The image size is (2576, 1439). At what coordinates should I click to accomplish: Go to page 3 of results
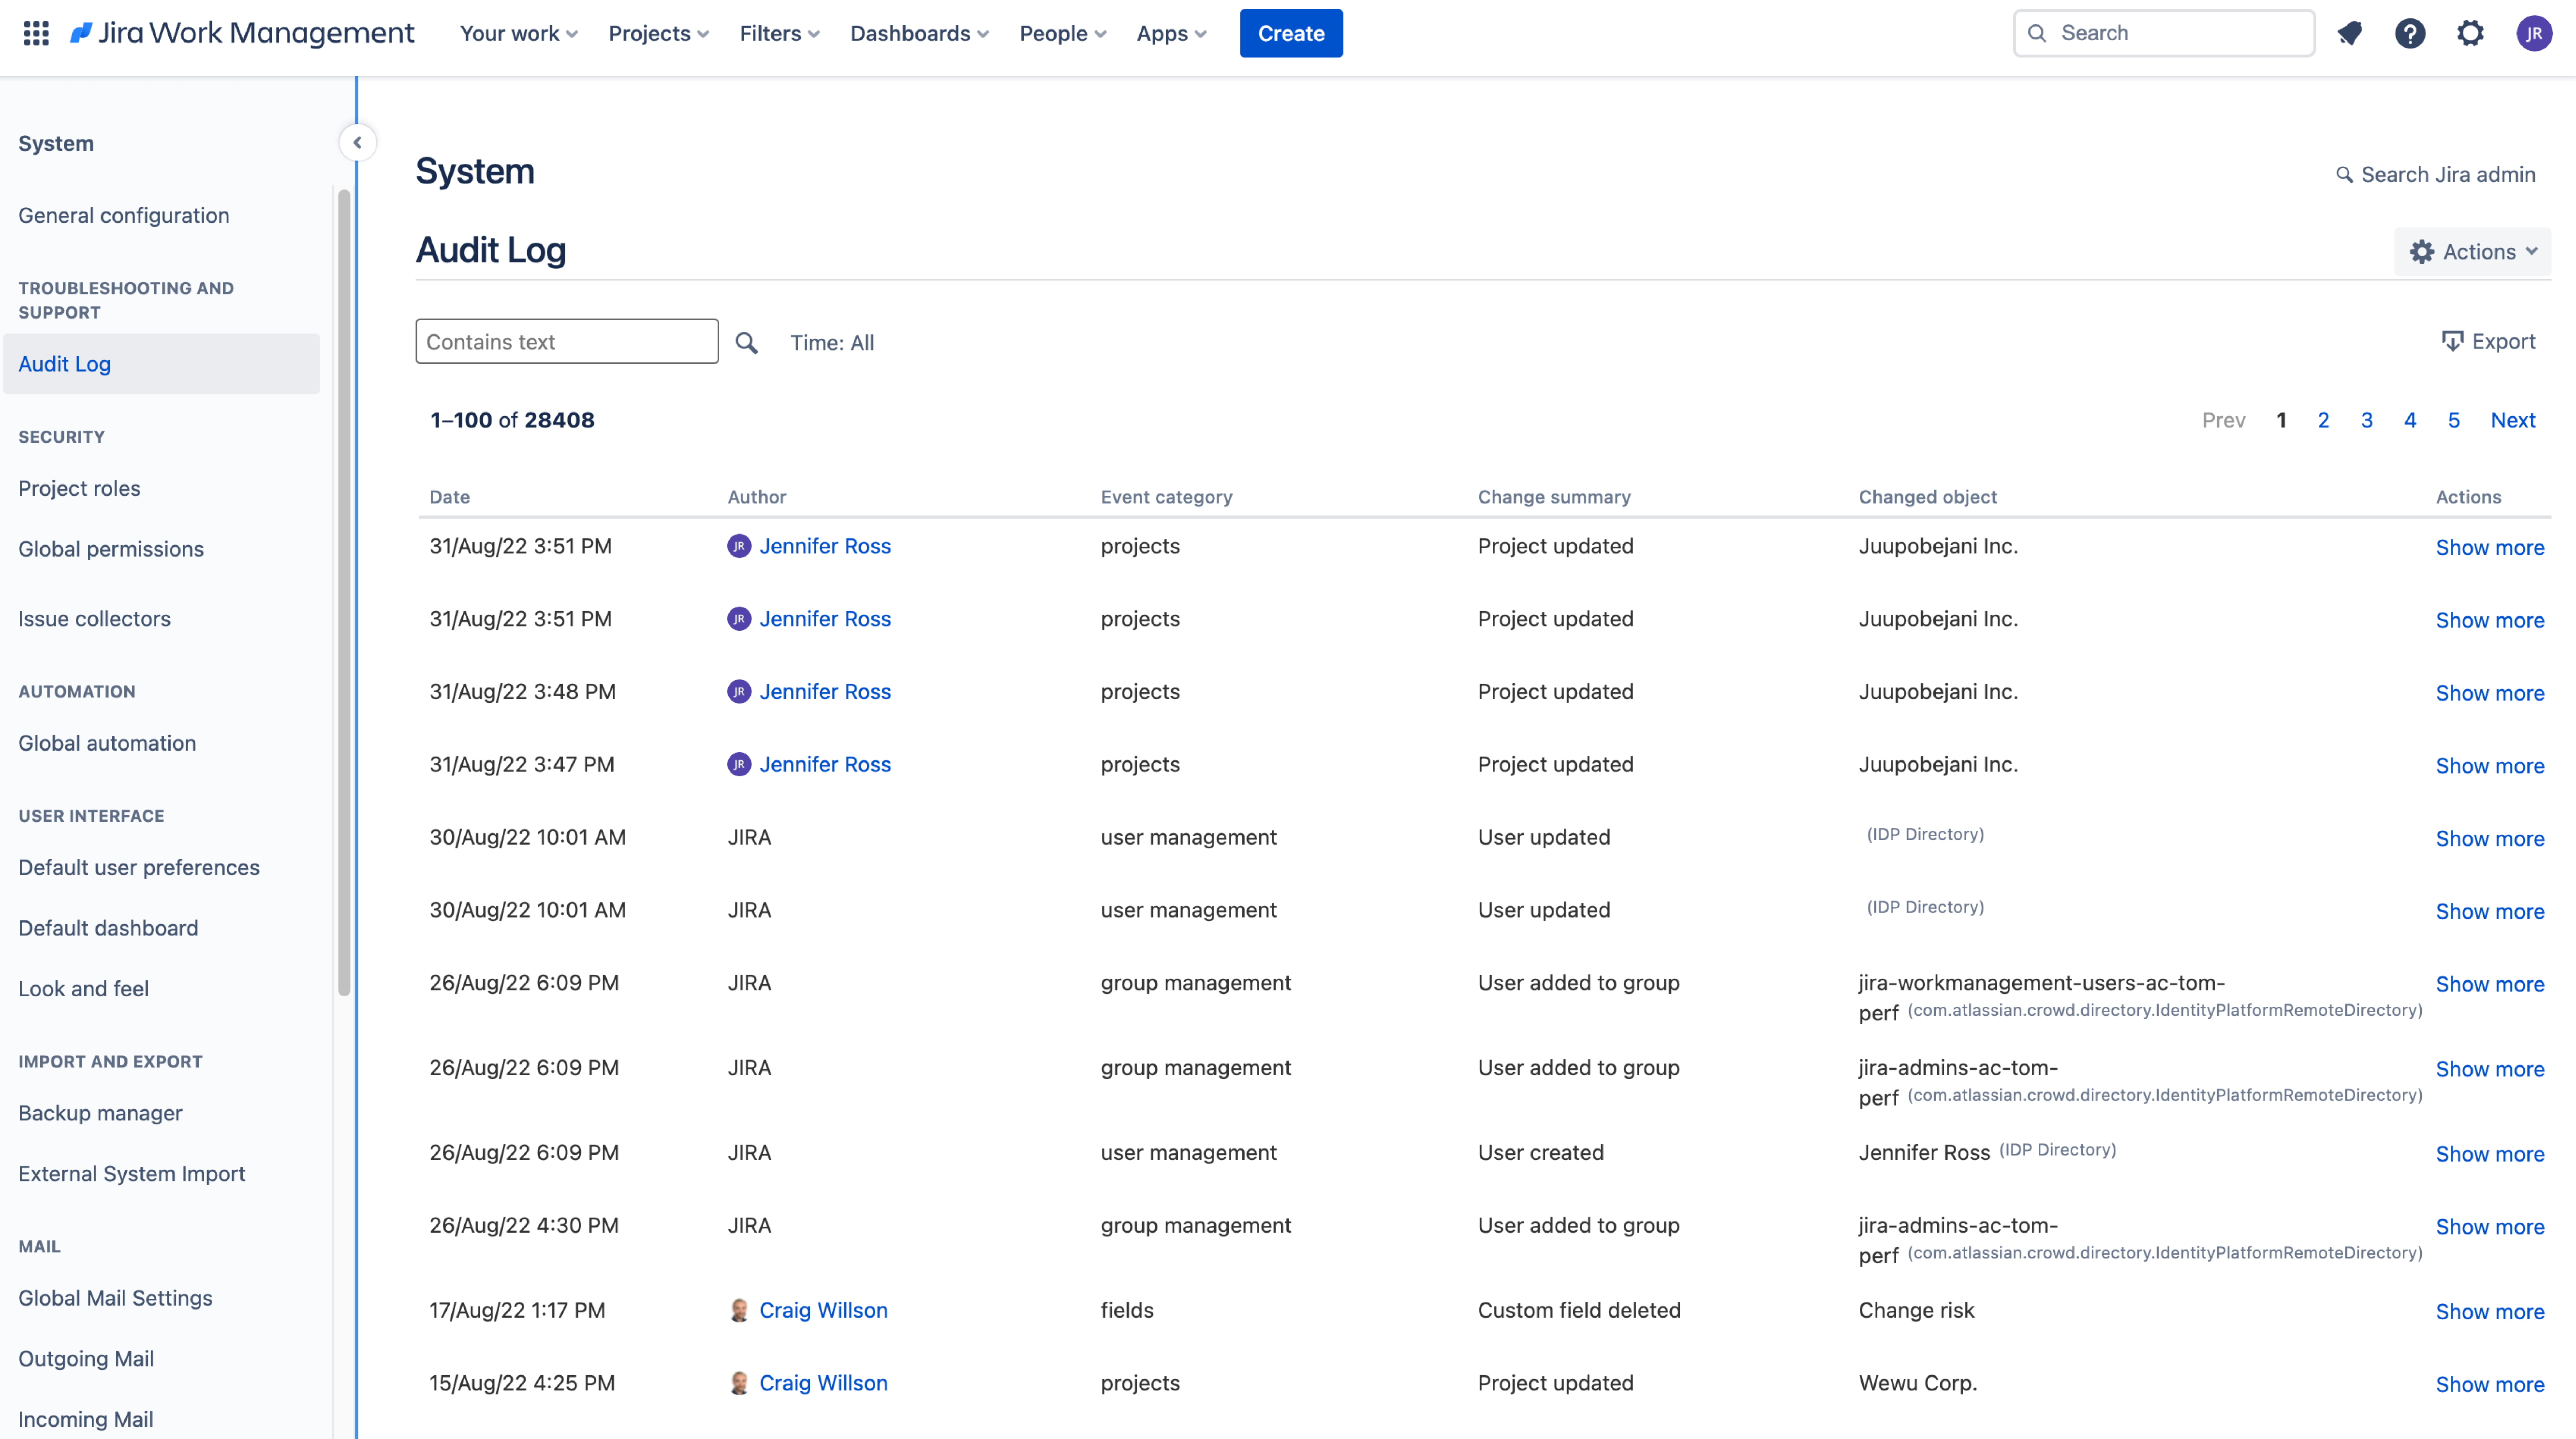[2366, 420]
